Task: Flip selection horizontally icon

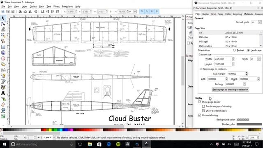Action: pyautogui.click(x=30, y=12)
